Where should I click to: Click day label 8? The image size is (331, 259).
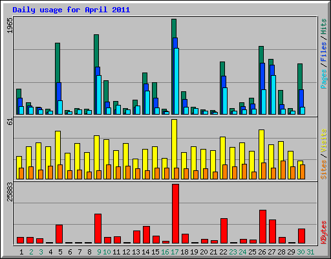point(89,252)
